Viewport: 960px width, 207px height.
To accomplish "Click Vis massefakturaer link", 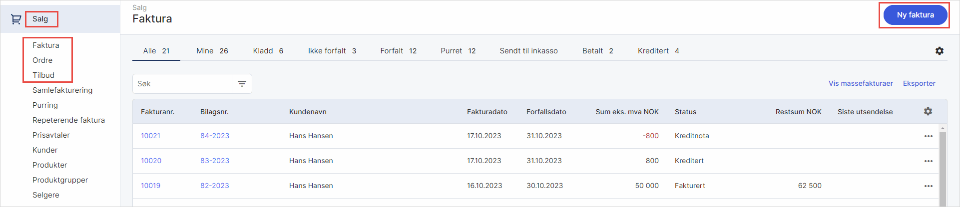I will pos(860,83).
